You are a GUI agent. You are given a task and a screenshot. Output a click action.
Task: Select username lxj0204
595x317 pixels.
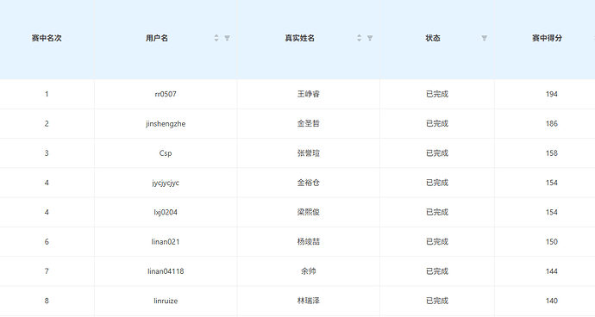pos(166,213)
